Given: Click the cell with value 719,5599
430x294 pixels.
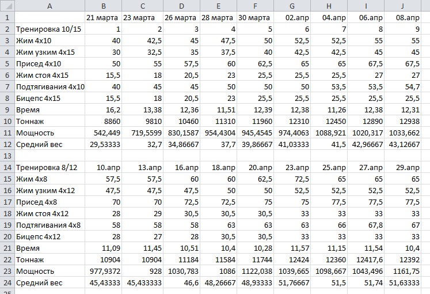Looking at the screenshot, I should tap(142, 133).
